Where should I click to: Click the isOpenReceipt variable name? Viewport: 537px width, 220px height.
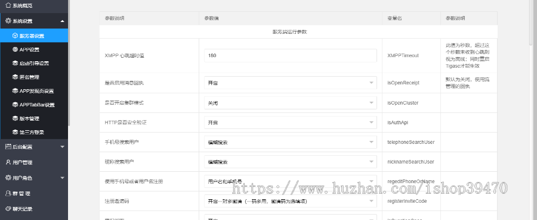point(403,83)
